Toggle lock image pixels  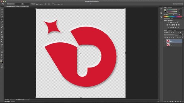[169, 38]
